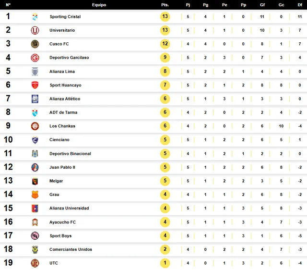Click the Cusco FC club crest
This screenshot has width=307, height=270.
[35, 44]
